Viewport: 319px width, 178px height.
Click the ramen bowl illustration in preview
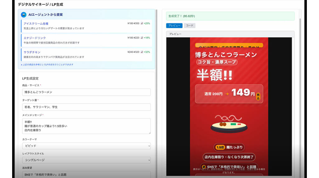(x=229, y=125)
